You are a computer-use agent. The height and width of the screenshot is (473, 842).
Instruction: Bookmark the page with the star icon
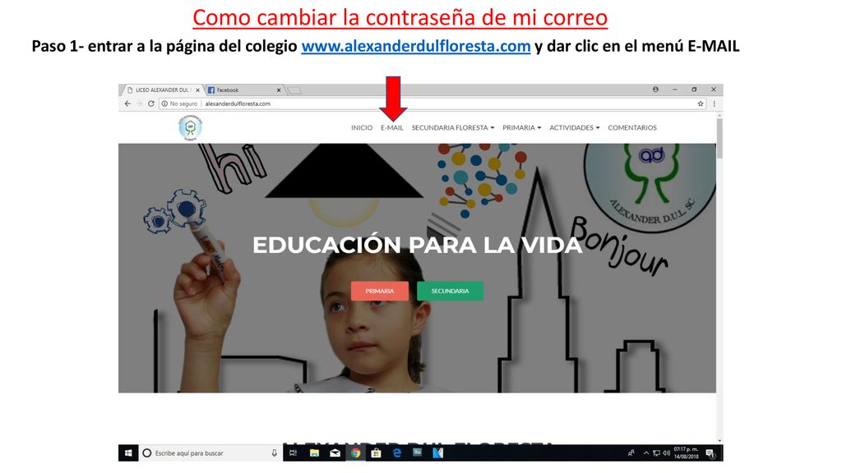click(701, 104)
